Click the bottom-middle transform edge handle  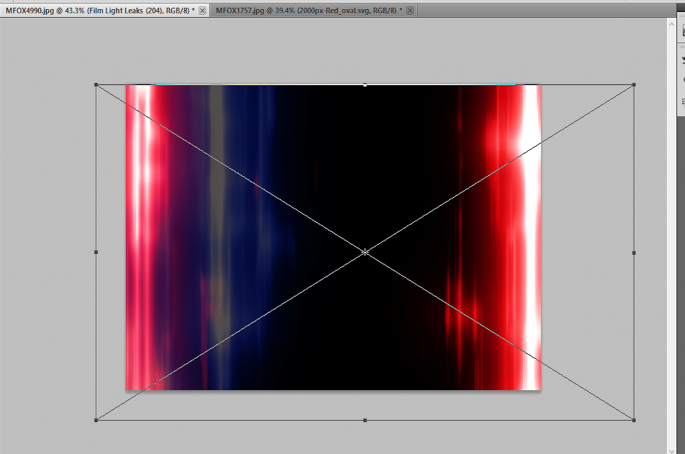coord(365,420)
